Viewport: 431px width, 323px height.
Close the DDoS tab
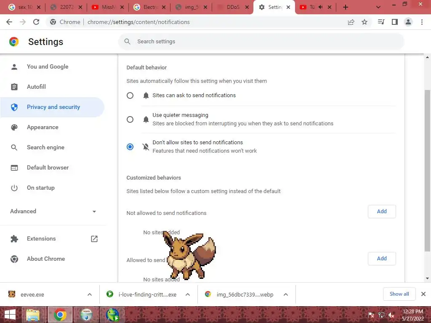coord(247,7)
